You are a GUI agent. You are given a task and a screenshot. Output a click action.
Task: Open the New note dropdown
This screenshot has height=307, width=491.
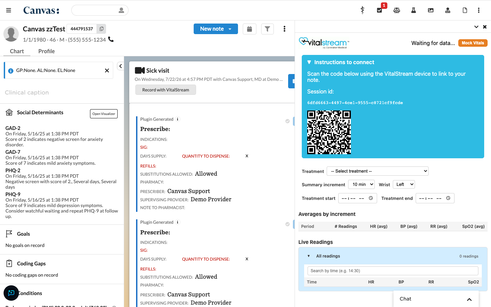click(x=216, y=29)
